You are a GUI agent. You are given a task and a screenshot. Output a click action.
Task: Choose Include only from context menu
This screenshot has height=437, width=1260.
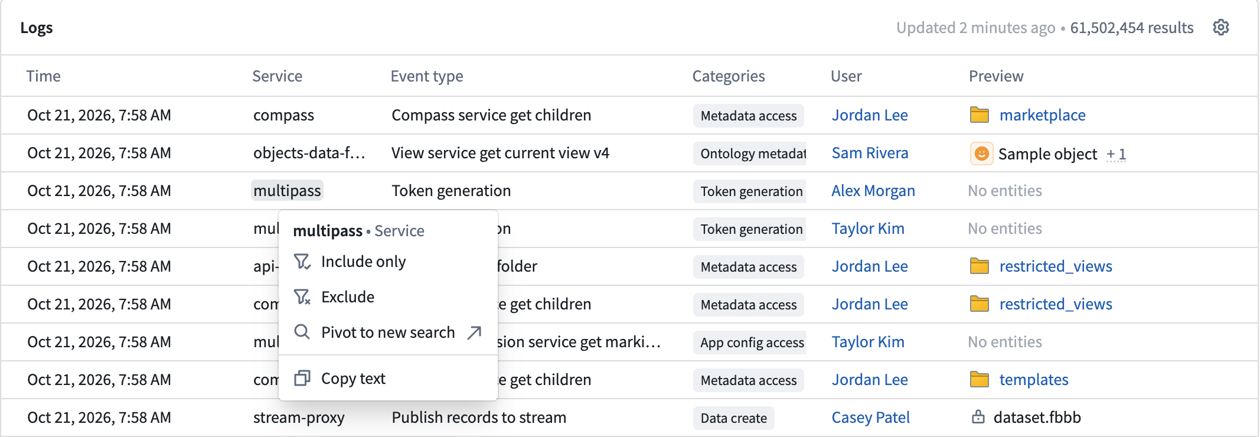388,262
